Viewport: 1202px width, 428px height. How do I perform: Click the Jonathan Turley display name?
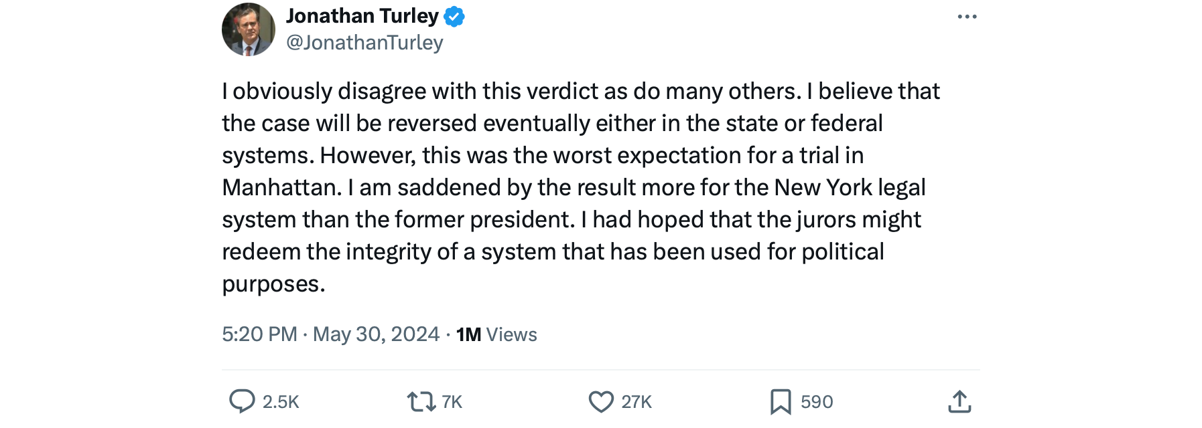(x=362, y=16)
